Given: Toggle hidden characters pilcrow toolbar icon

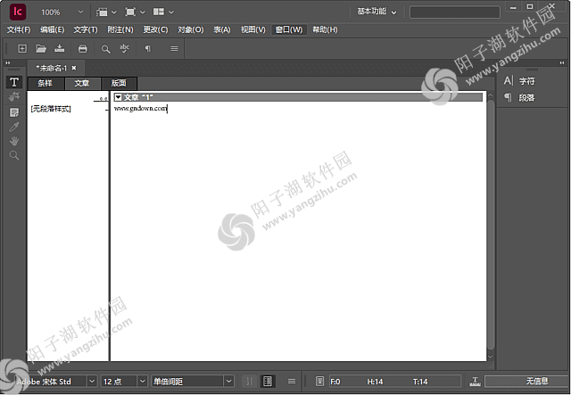Looking at the screenshot, I should [x=147, y=48].
